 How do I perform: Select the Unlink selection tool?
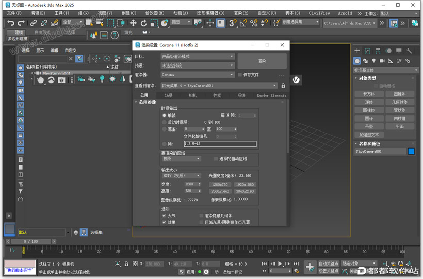pyautogui.click(x=44, y=23)
